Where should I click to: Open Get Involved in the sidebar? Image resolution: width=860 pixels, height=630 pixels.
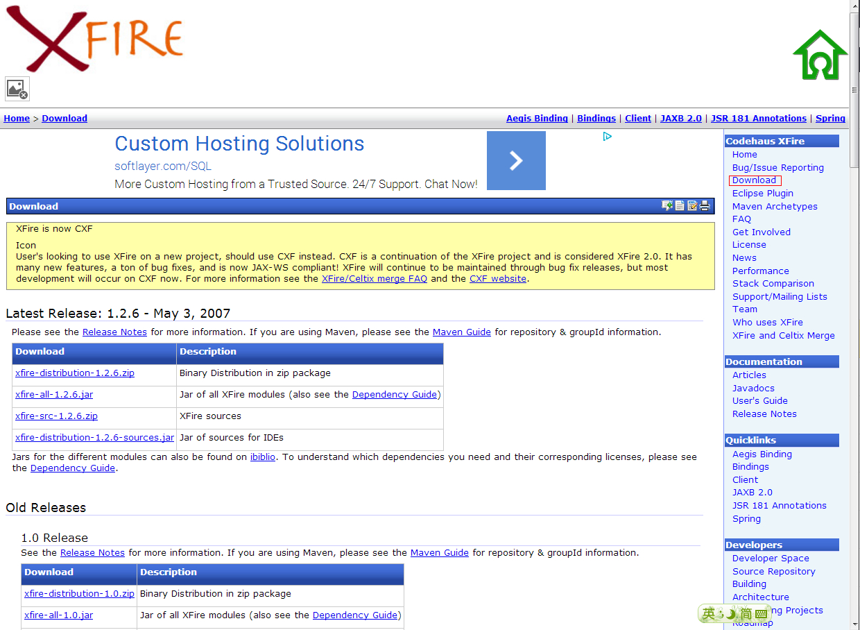(x=762, y=232)
